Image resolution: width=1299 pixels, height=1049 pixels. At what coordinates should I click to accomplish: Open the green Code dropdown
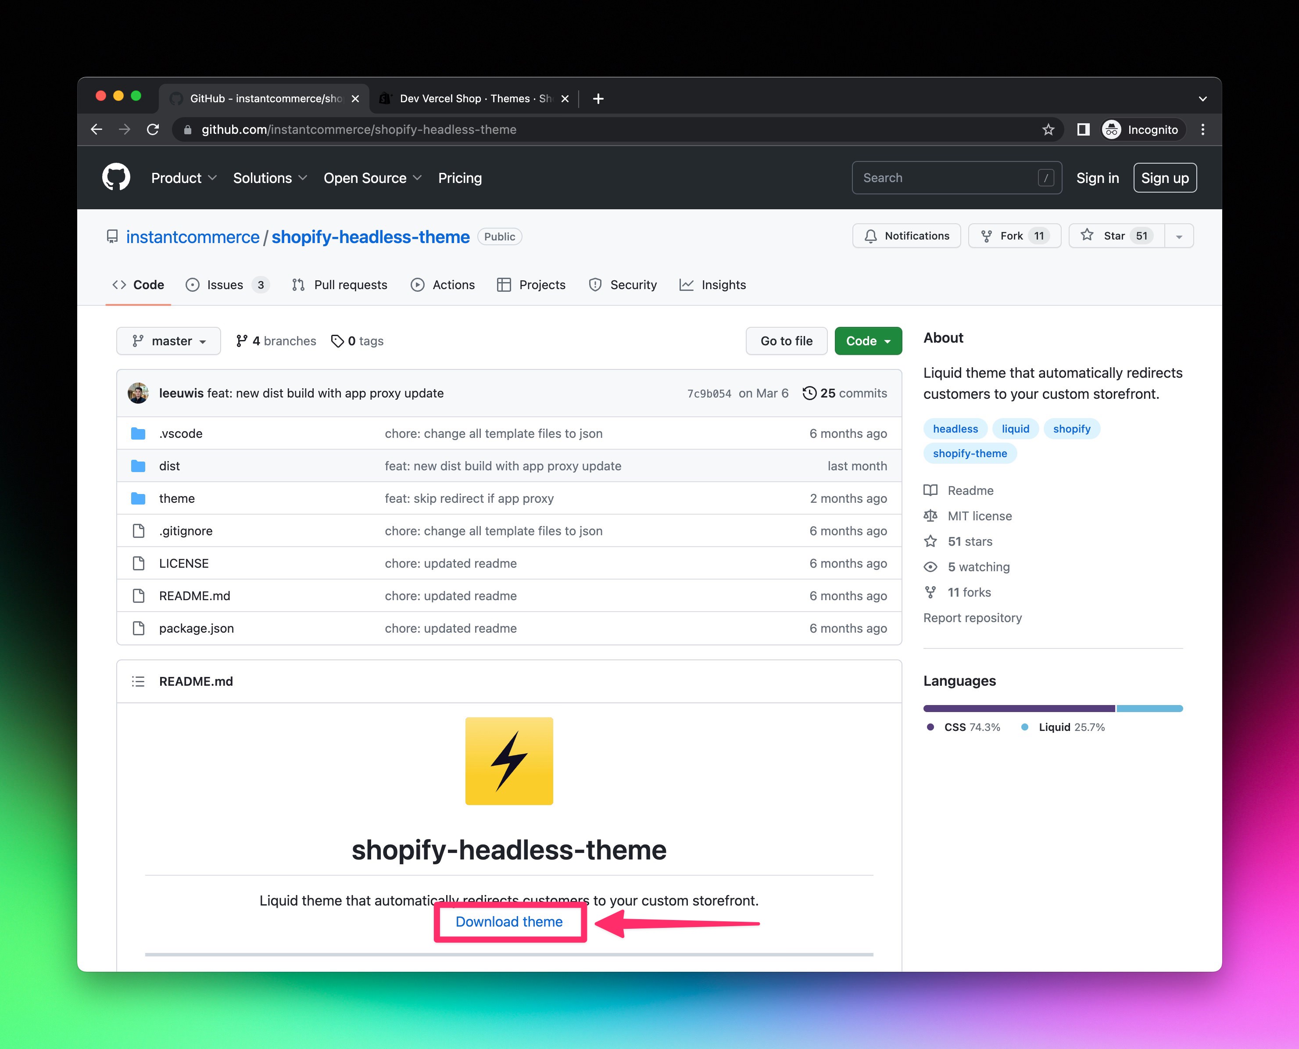click(868, 341)
